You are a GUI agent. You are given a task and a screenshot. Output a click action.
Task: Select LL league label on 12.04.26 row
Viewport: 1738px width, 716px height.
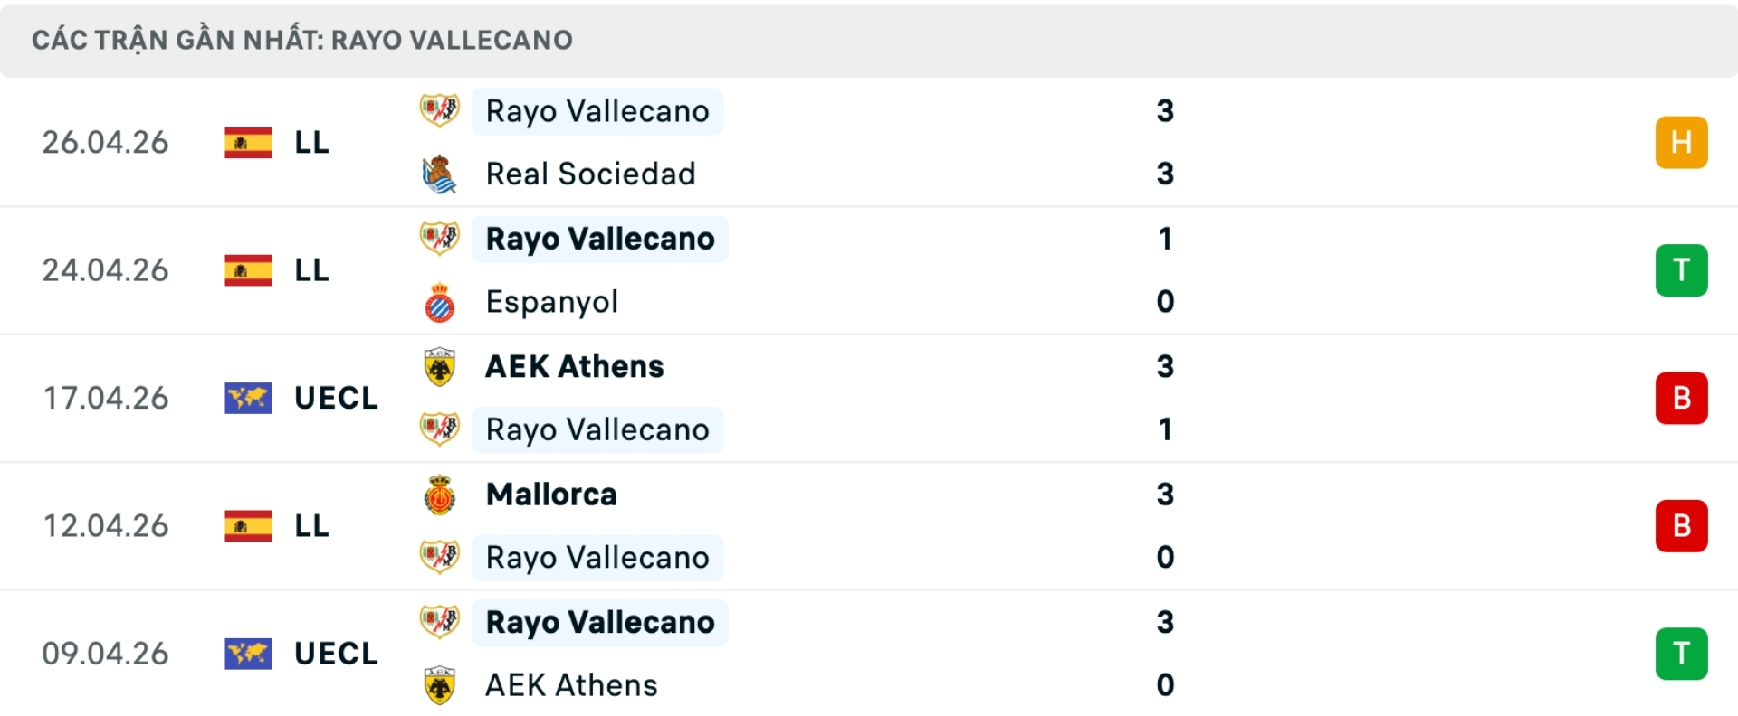pos(311,526)
